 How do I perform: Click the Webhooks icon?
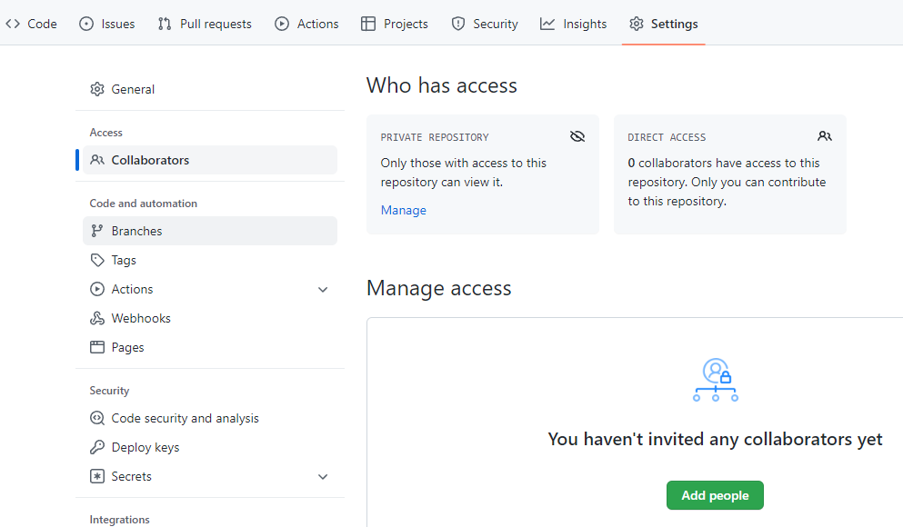pos(97,318)
